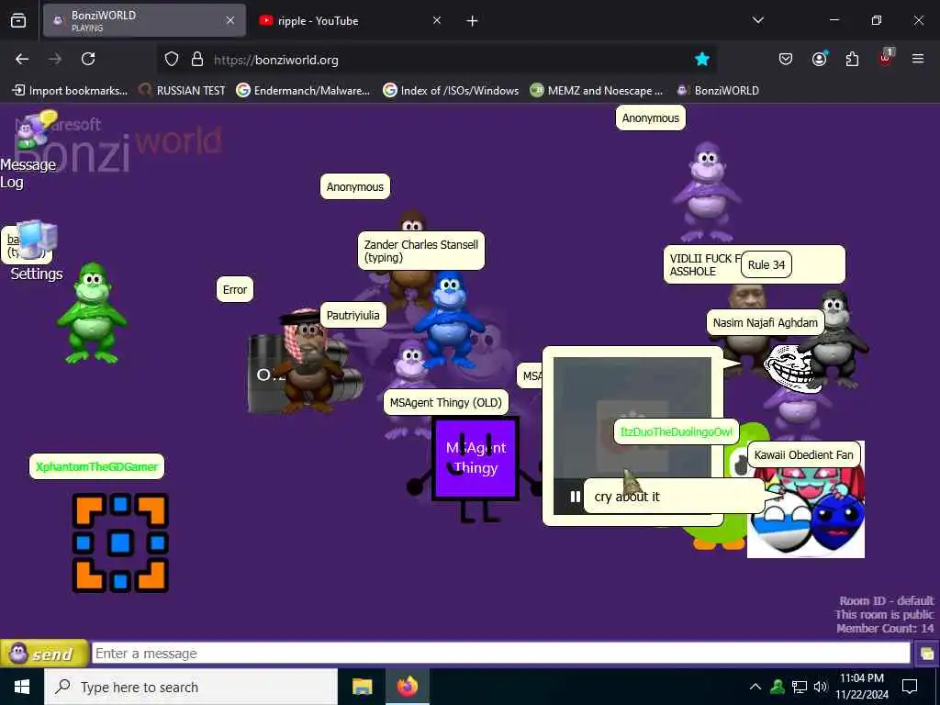Click XphantomTheGDGamer's orange and blue avatar

(x=120, y=543)
